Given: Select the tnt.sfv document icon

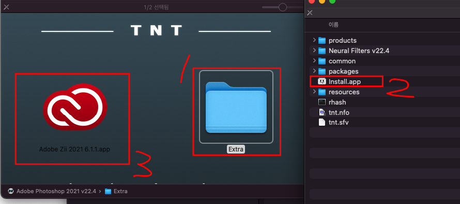Looking at the screenshot, I should point(322,123).
